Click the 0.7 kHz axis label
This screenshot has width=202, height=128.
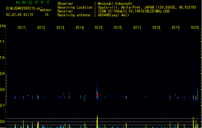pos(3,106)
